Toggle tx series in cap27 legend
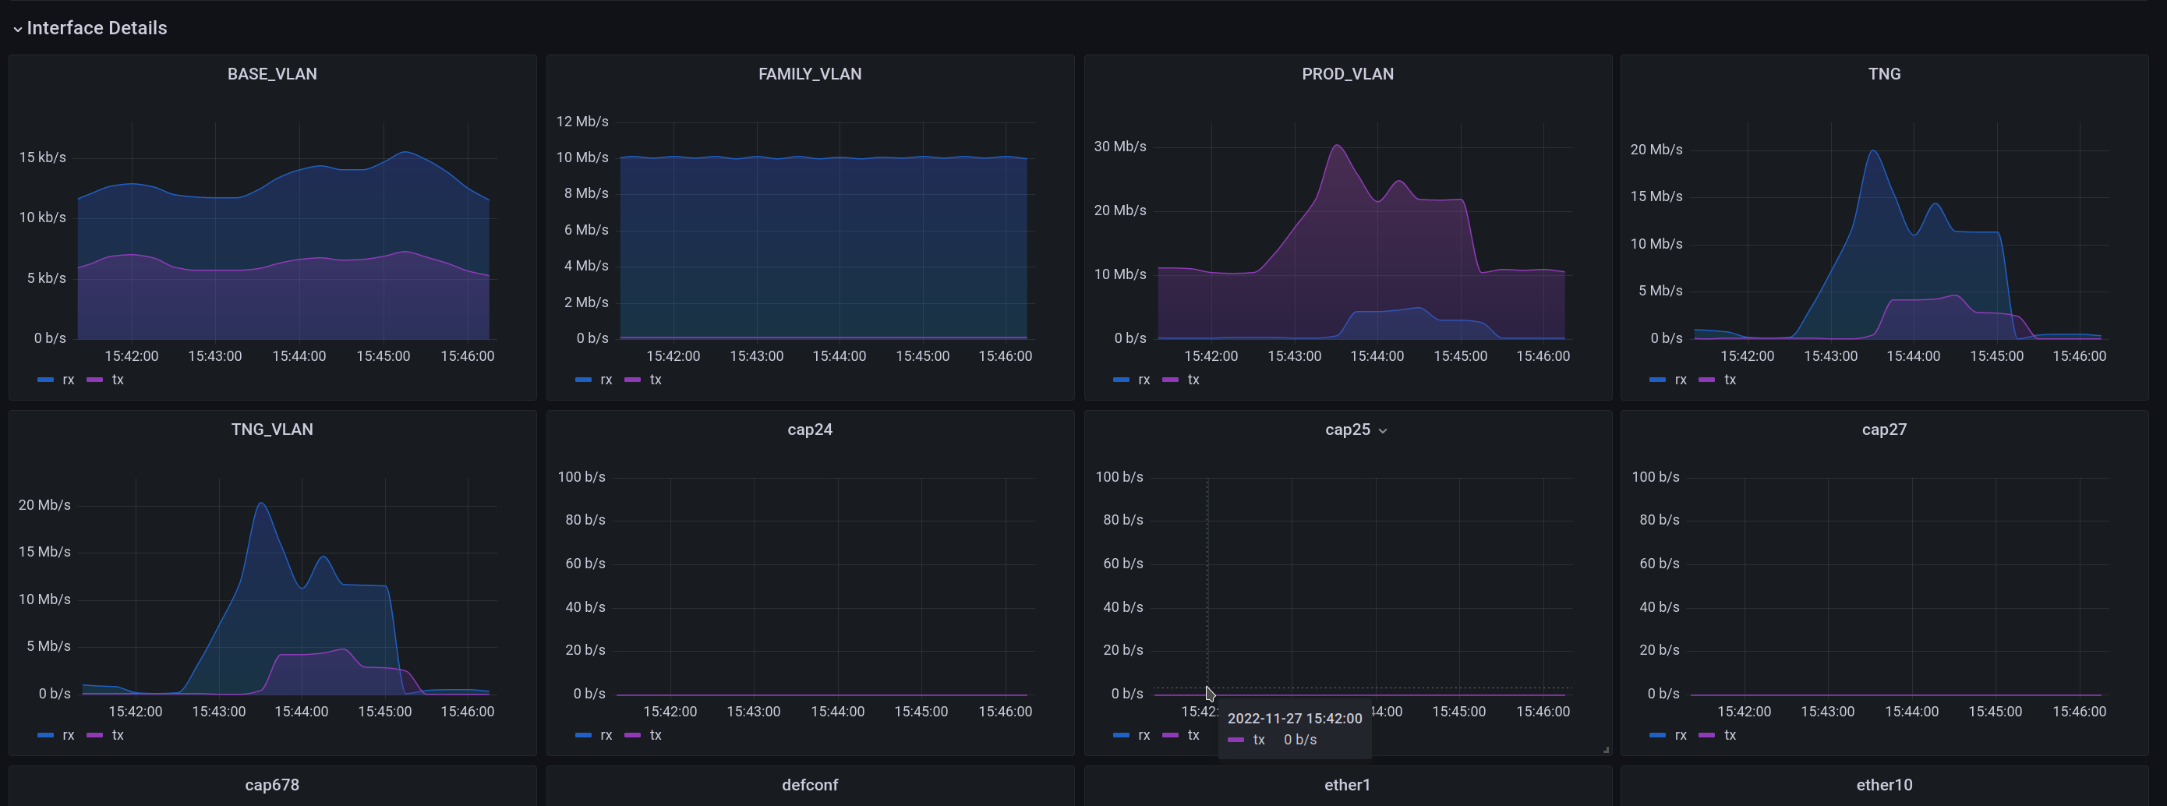 (1730, 734)
